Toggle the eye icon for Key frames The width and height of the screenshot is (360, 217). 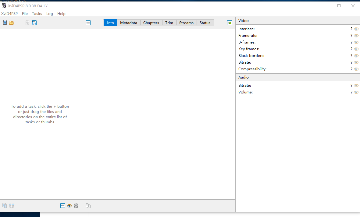(356, 49)
